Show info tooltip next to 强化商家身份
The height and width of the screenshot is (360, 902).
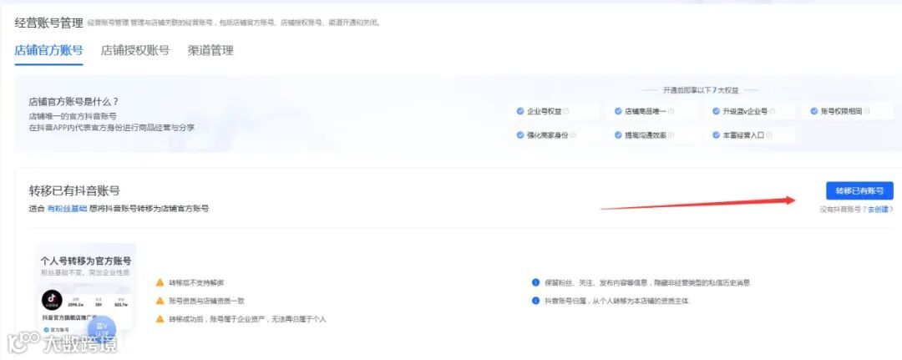[573, 135]
